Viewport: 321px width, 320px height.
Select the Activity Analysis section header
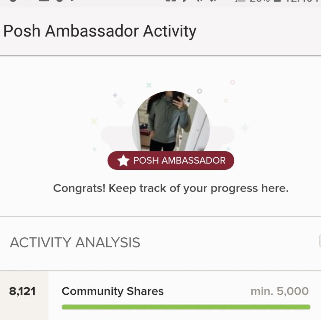coord(75,243)
